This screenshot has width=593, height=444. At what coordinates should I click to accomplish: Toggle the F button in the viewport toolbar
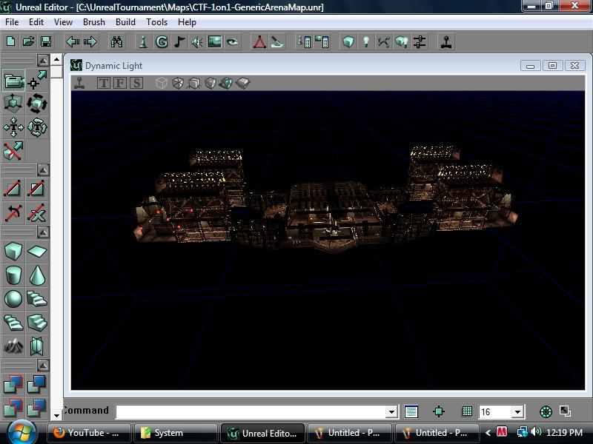[x=119, y=83]
